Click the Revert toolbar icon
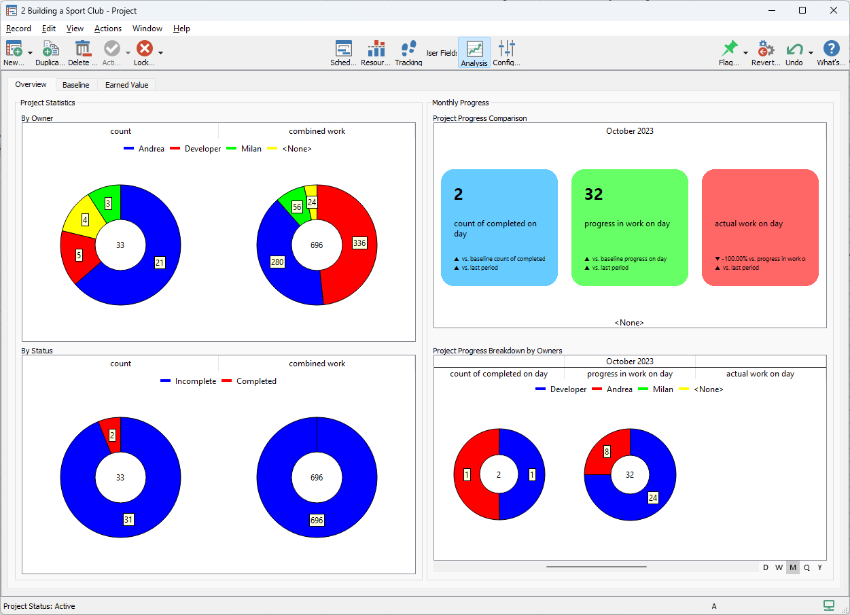The height and width of the screenshot is (615, 850). 766,49
